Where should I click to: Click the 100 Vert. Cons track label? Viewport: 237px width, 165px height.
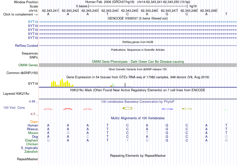14,107
